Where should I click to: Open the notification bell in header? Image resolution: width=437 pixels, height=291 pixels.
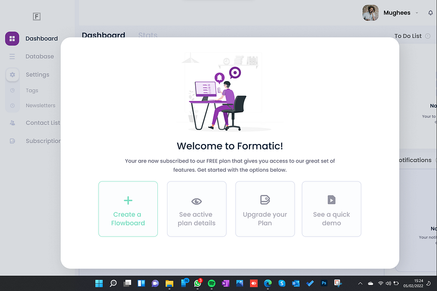tap(431, 13)
